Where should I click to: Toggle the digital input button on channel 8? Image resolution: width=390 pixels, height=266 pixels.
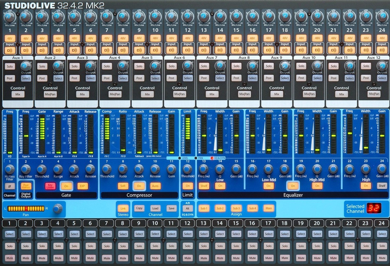123,50
